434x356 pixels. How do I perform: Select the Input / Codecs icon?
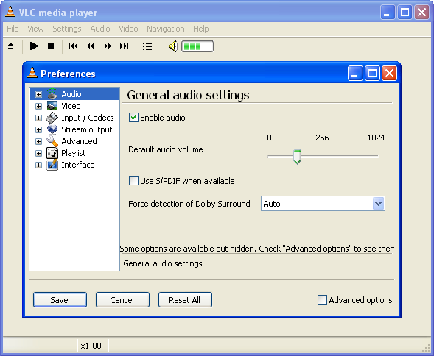click(x=52, y=118)
